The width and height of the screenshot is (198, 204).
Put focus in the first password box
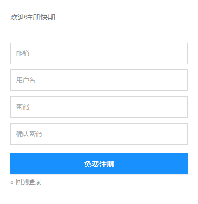point(99,107)
